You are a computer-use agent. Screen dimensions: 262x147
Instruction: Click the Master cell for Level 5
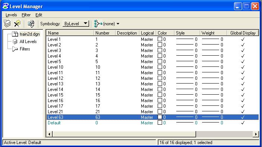coord(147,62)
